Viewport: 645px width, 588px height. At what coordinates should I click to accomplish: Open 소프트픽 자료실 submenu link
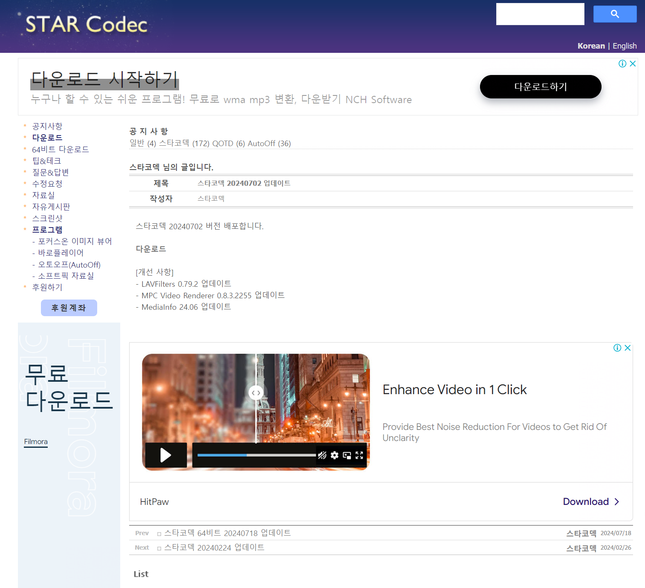tap(66, 276)
